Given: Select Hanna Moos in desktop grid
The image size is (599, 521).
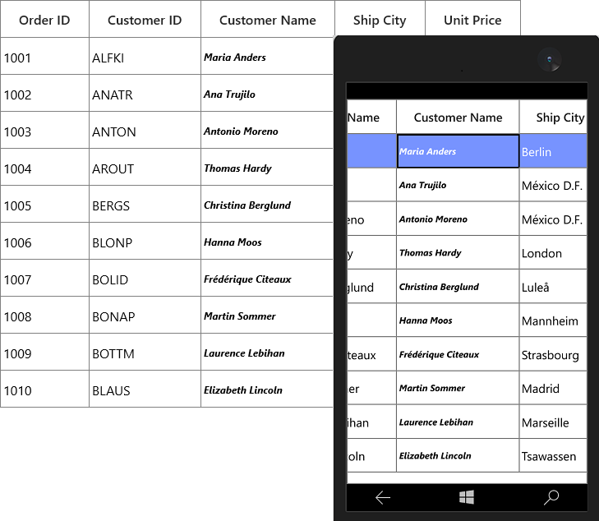Looking at the screenshot, I should click(267, 242).
